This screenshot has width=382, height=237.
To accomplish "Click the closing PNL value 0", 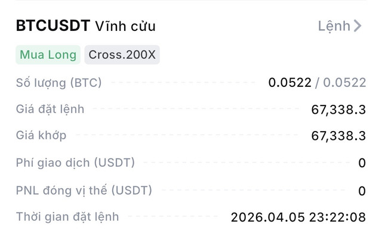I will [362, 191].
